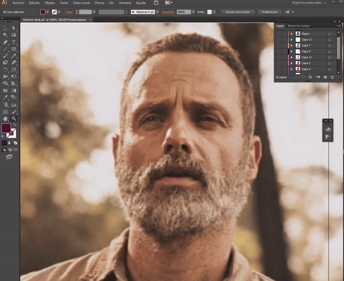This screenshot has width=344, height=281.
Task: Click the create new layer icon
Action: click(325, 77)
